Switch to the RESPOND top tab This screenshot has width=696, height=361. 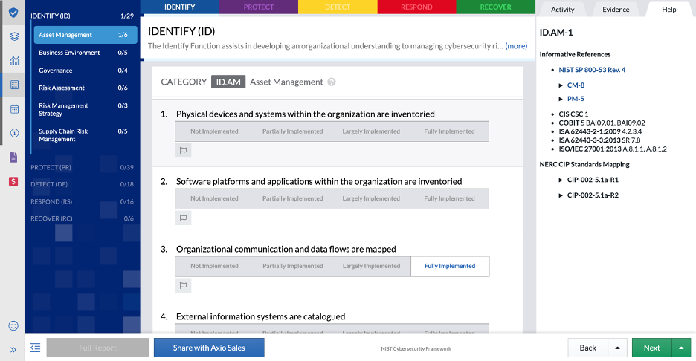(x=417, y=7)
